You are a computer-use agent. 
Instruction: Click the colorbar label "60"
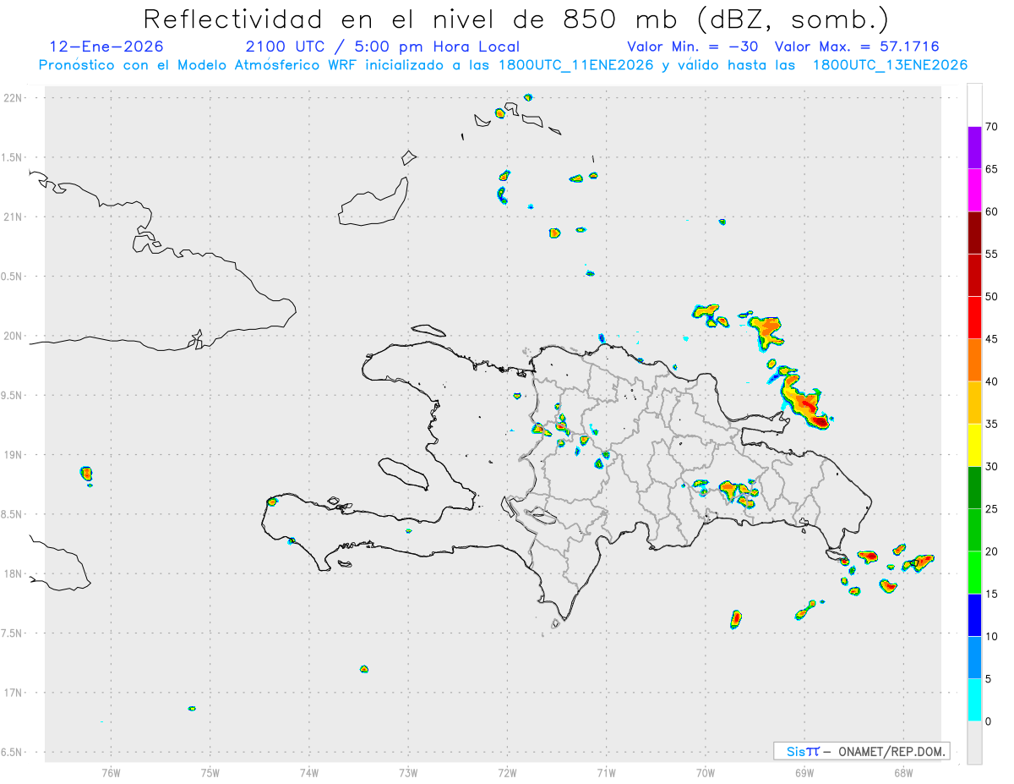coord(992,211)
